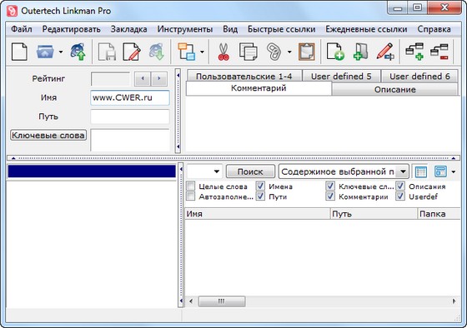Open the Закладка menu

pos(129,29)
